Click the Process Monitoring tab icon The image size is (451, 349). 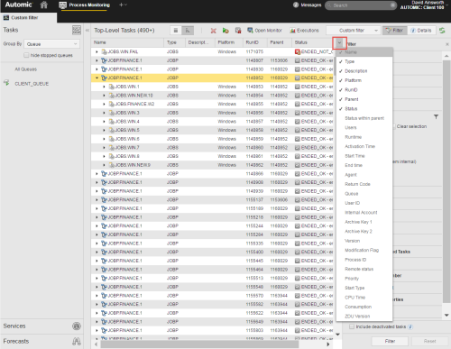(62, 5)
